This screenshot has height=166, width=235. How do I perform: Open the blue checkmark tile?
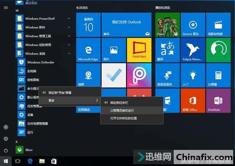(114, 75)
